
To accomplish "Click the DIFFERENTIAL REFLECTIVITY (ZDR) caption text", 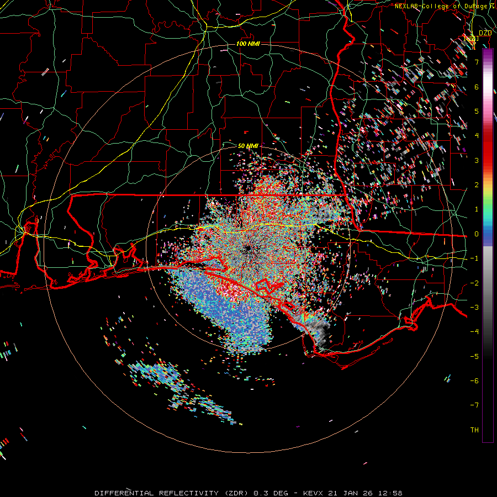I will point(172,493).
